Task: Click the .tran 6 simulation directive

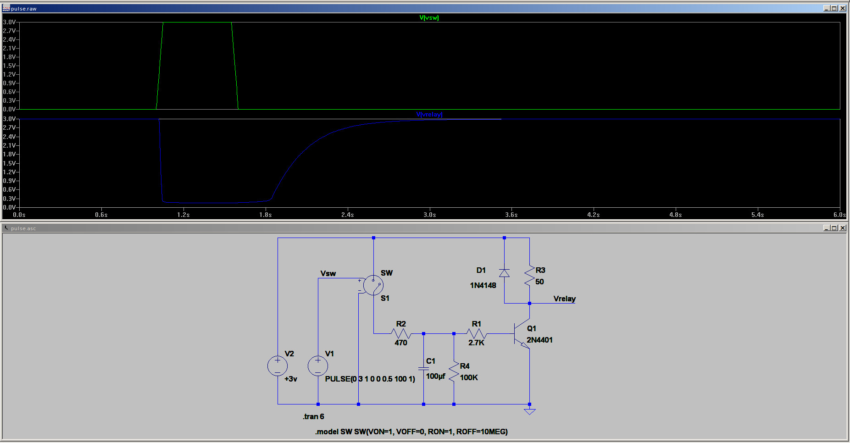Action: pos(313,416)
